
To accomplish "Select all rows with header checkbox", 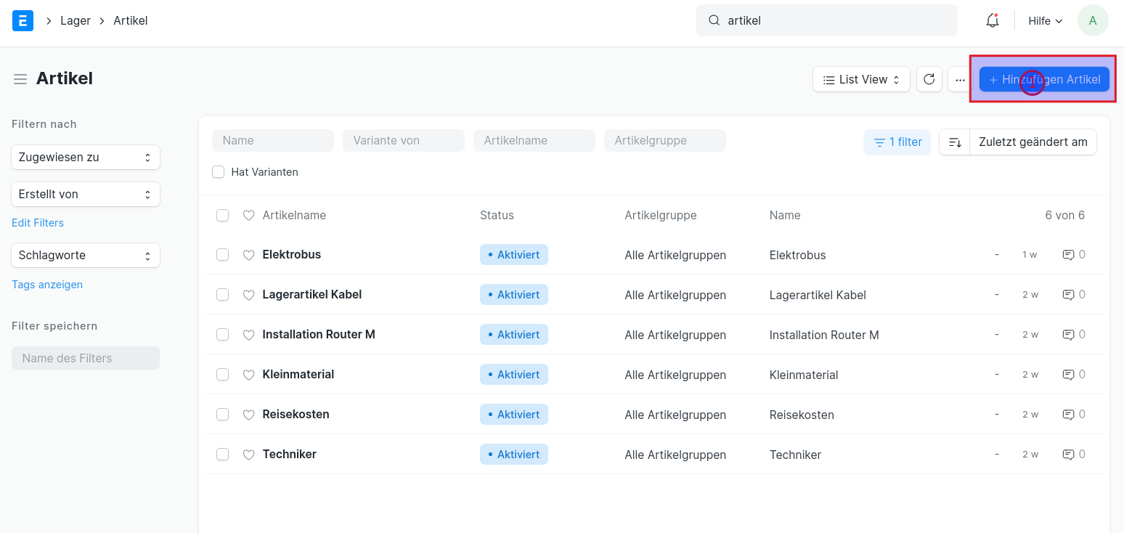I will [223, 216].
